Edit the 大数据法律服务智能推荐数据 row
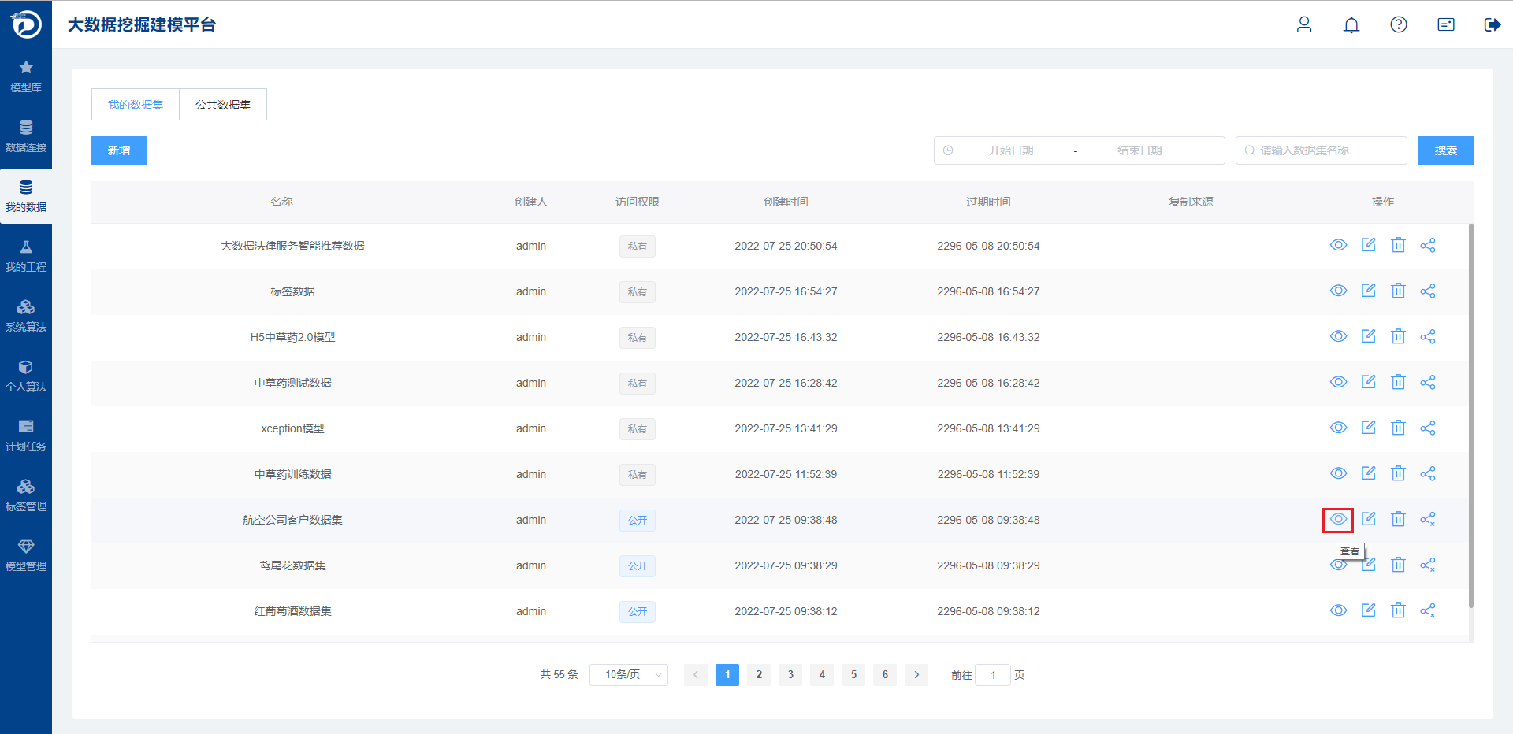 click(1369, 245)
